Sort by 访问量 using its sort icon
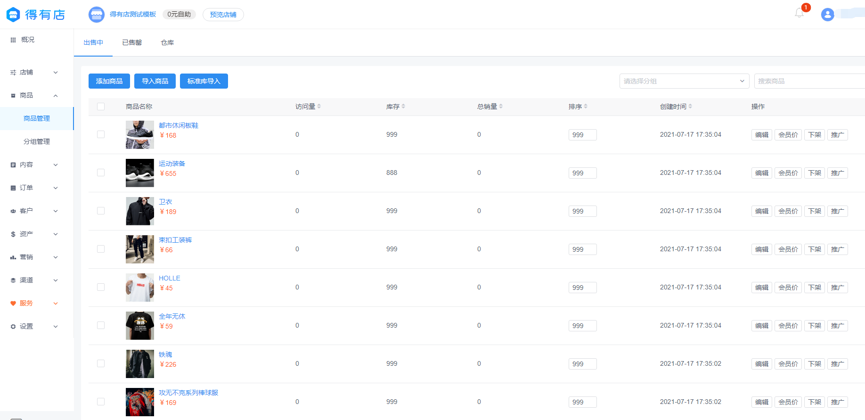Screen dimensions: 865x420 (x=319, y=107)
